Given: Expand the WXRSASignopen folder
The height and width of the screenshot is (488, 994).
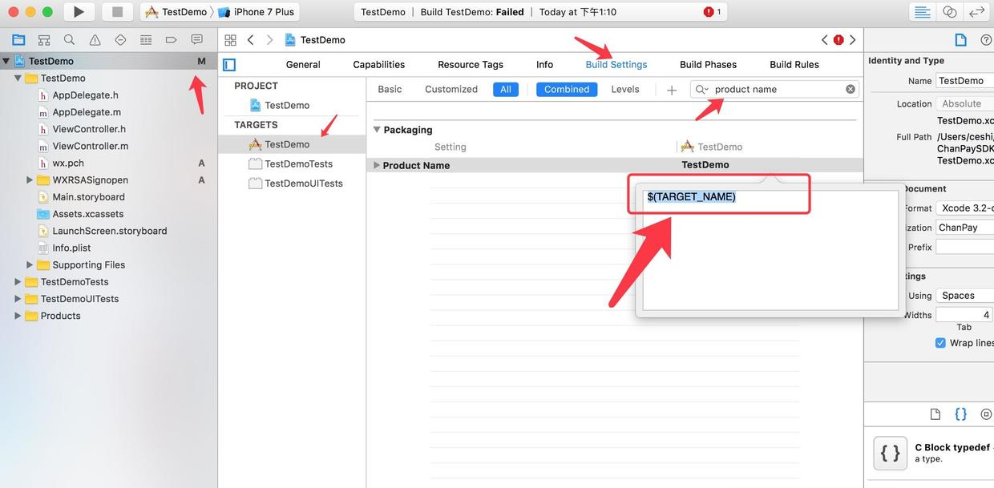Looking at the screenshot, I should pos(30,180).
